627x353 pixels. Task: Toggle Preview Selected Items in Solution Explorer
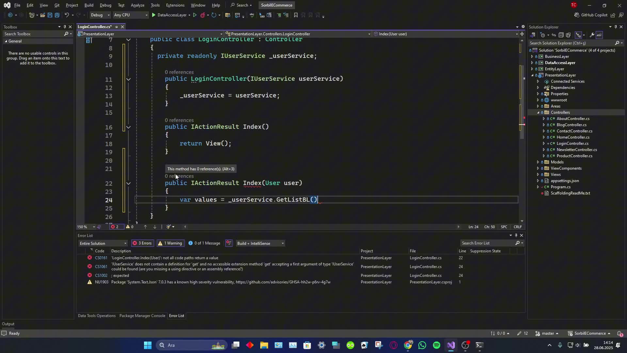pyautogui.click(x=600, y=35)
